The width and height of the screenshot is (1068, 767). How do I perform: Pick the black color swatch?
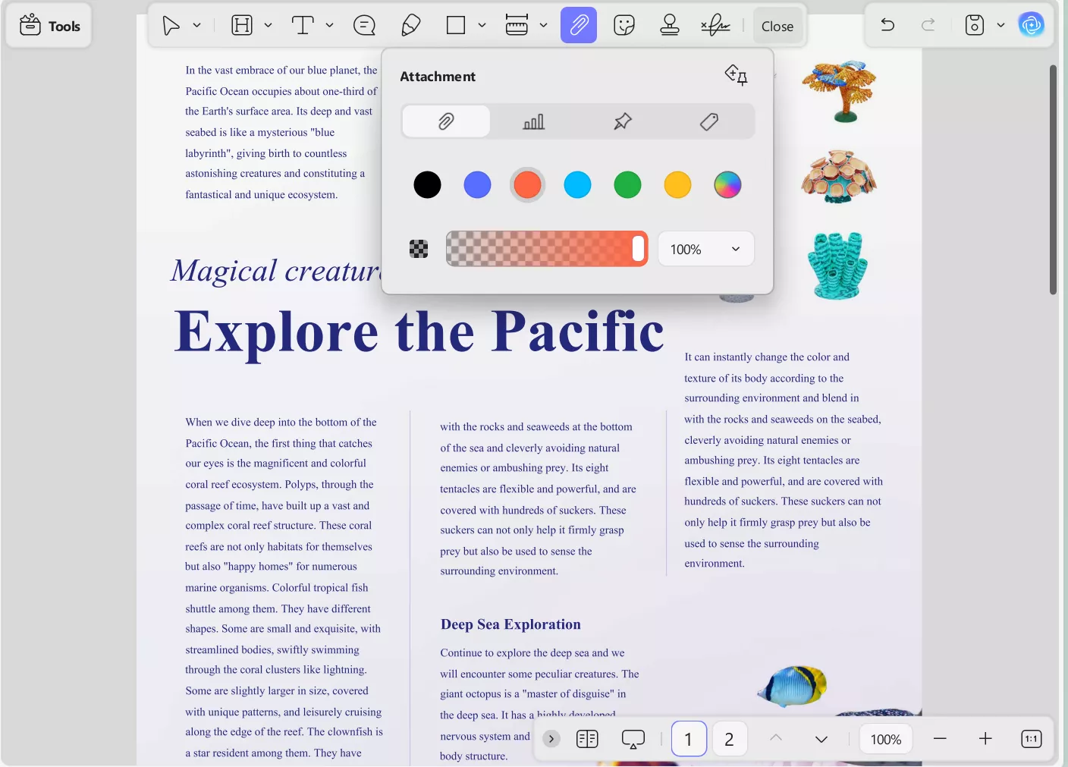(427, 184)
